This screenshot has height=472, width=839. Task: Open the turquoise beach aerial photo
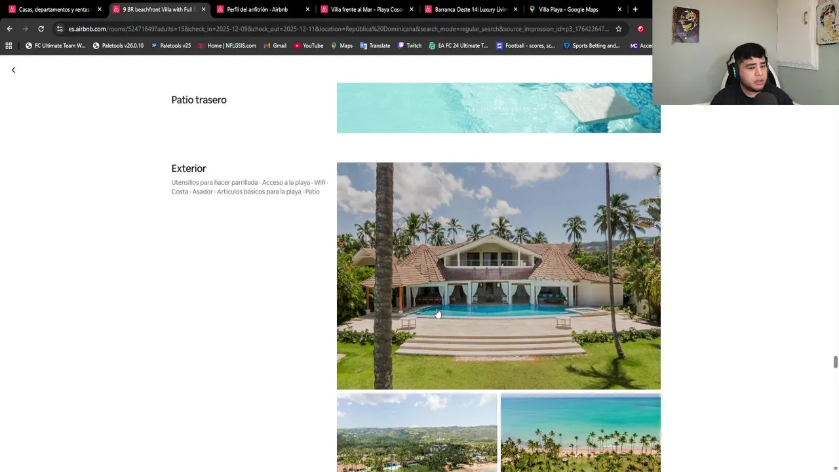coord(580,433)
